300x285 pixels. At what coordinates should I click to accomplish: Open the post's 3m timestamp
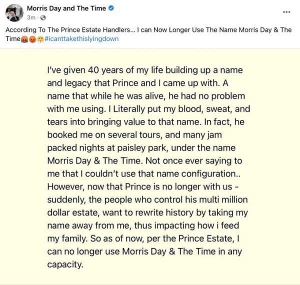coord(28,16)
